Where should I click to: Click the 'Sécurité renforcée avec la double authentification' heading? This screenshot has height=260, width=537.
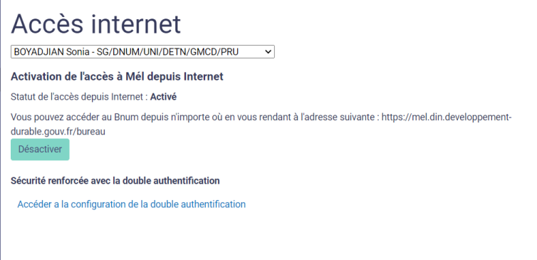pyautogui.click(x=115, y=180)
